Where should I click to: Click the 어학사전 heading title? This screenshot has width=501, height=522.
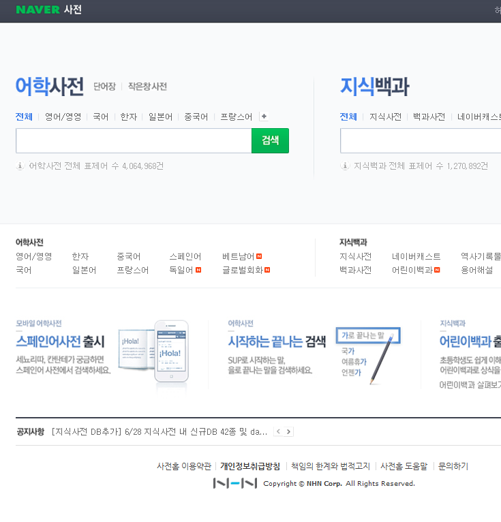50,87
